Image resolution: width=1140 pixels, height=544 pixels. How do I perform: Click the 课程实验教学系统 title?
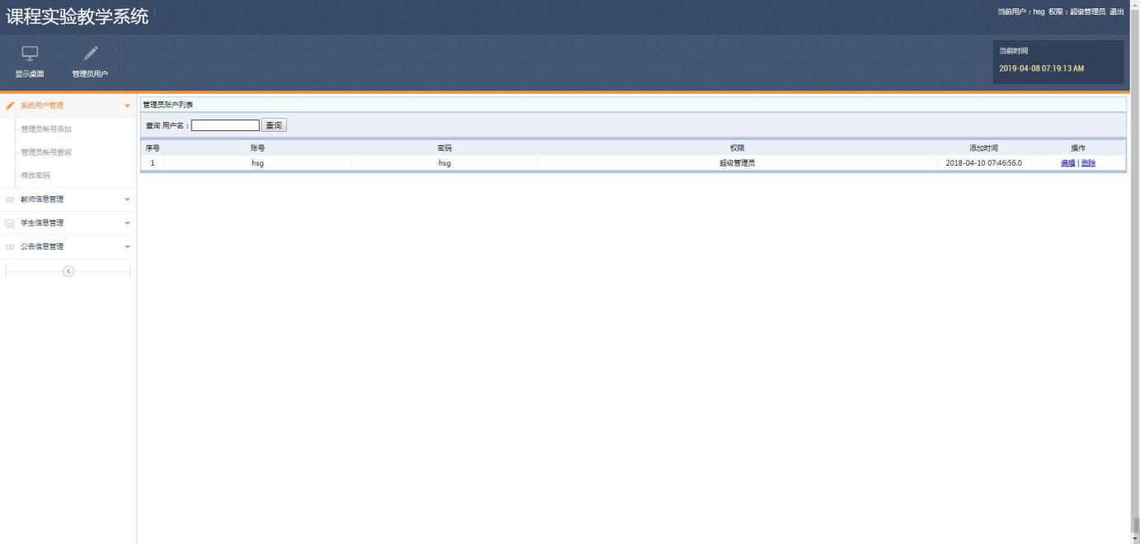point(78,16)
